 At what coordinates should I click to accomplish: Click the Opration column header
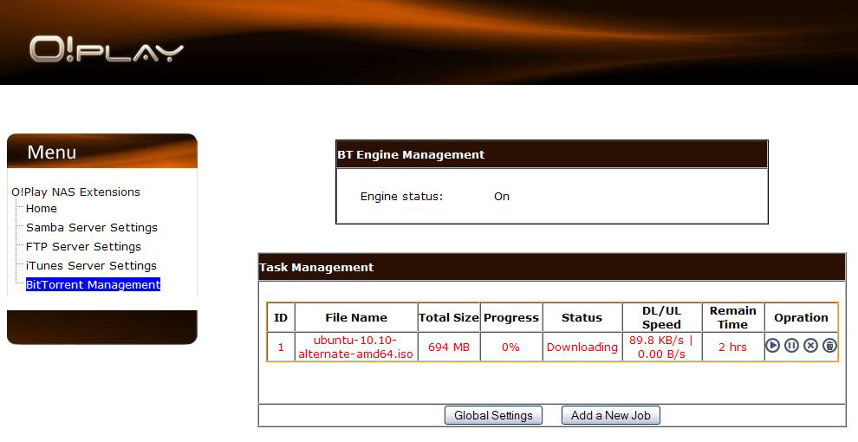801,317
